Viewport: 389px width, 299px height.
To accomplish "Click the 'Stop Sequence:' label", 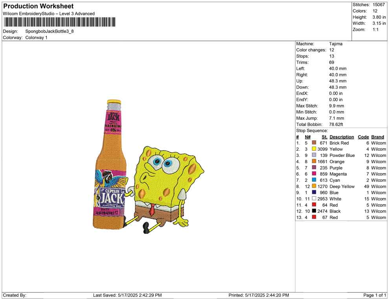I will (x=312, y=131).
